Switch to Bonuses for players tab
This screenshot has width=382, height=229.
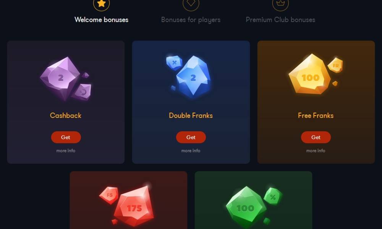pos(191,20)
